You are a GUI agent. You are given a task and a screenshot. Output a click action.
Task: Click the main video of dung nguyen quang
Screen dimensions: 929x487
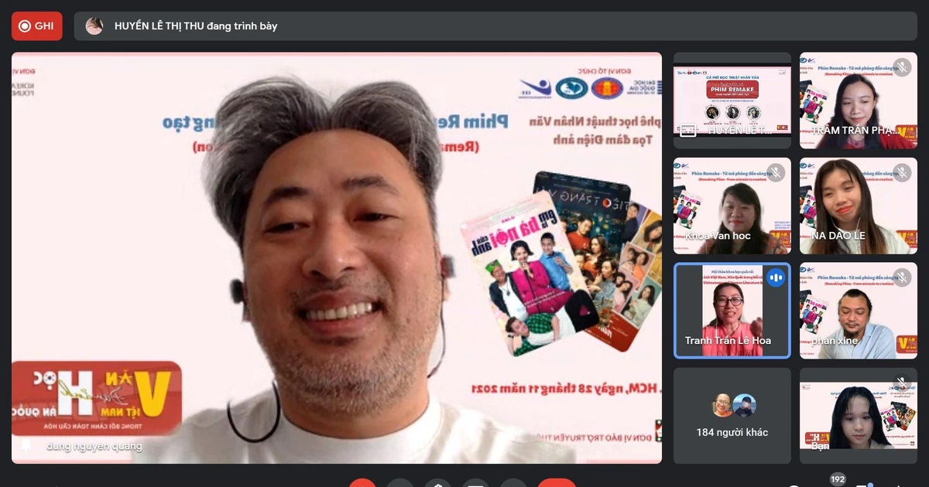[337, 258]
